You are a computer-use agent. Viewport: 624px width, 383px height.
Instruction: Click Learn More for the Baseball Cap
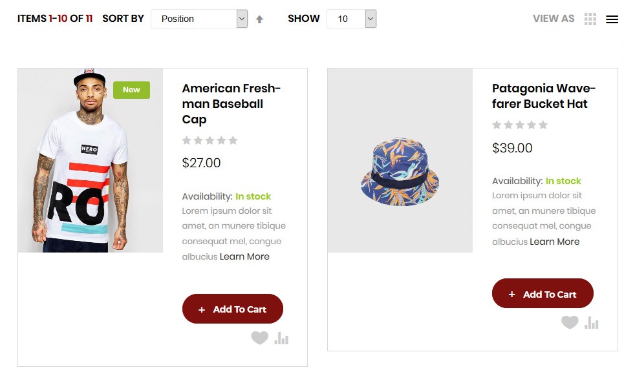pyautogui.click(x=244, y=256)
